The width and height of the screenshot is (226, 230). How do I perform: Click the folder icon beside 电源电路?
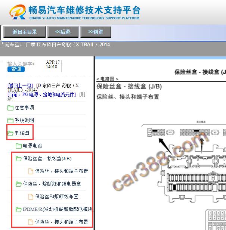(19, 146)
